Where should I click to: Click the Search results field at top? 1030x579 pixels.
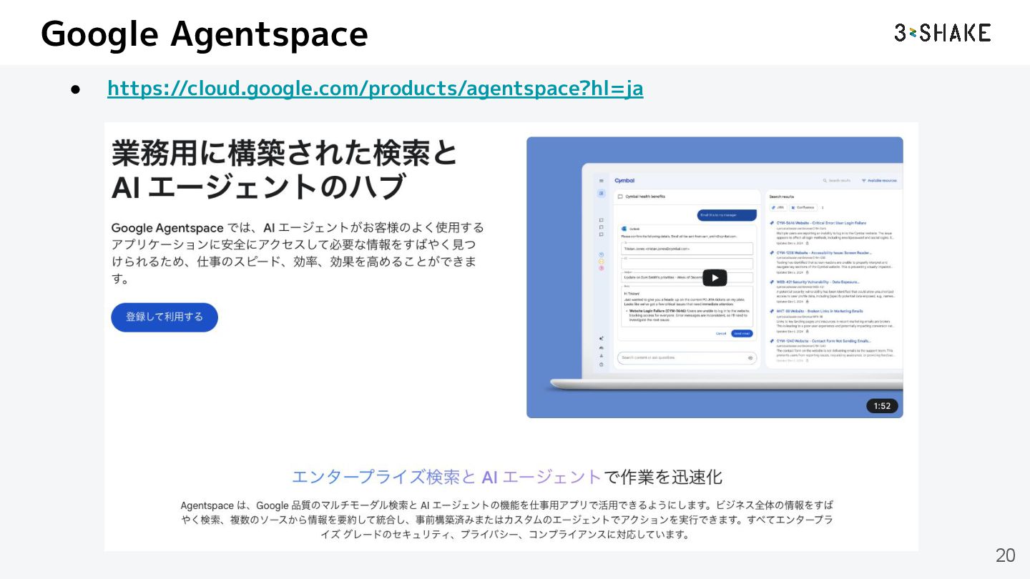tap(837, 181)
